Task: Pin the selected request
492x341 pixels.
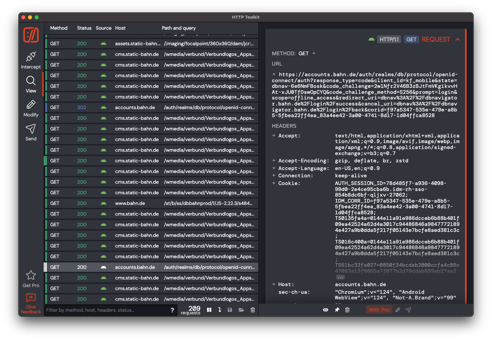Action: point(337,310)
